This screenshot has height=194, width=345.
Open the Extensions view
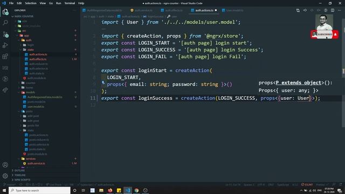5,57
